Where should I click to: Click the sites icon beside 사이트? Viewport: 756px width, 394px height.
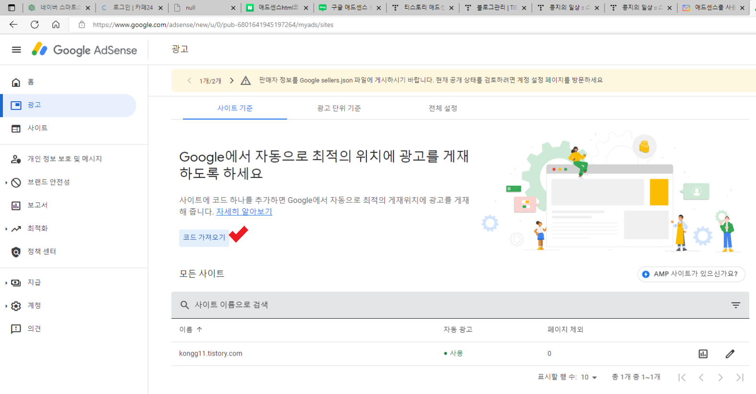(16, 129)
